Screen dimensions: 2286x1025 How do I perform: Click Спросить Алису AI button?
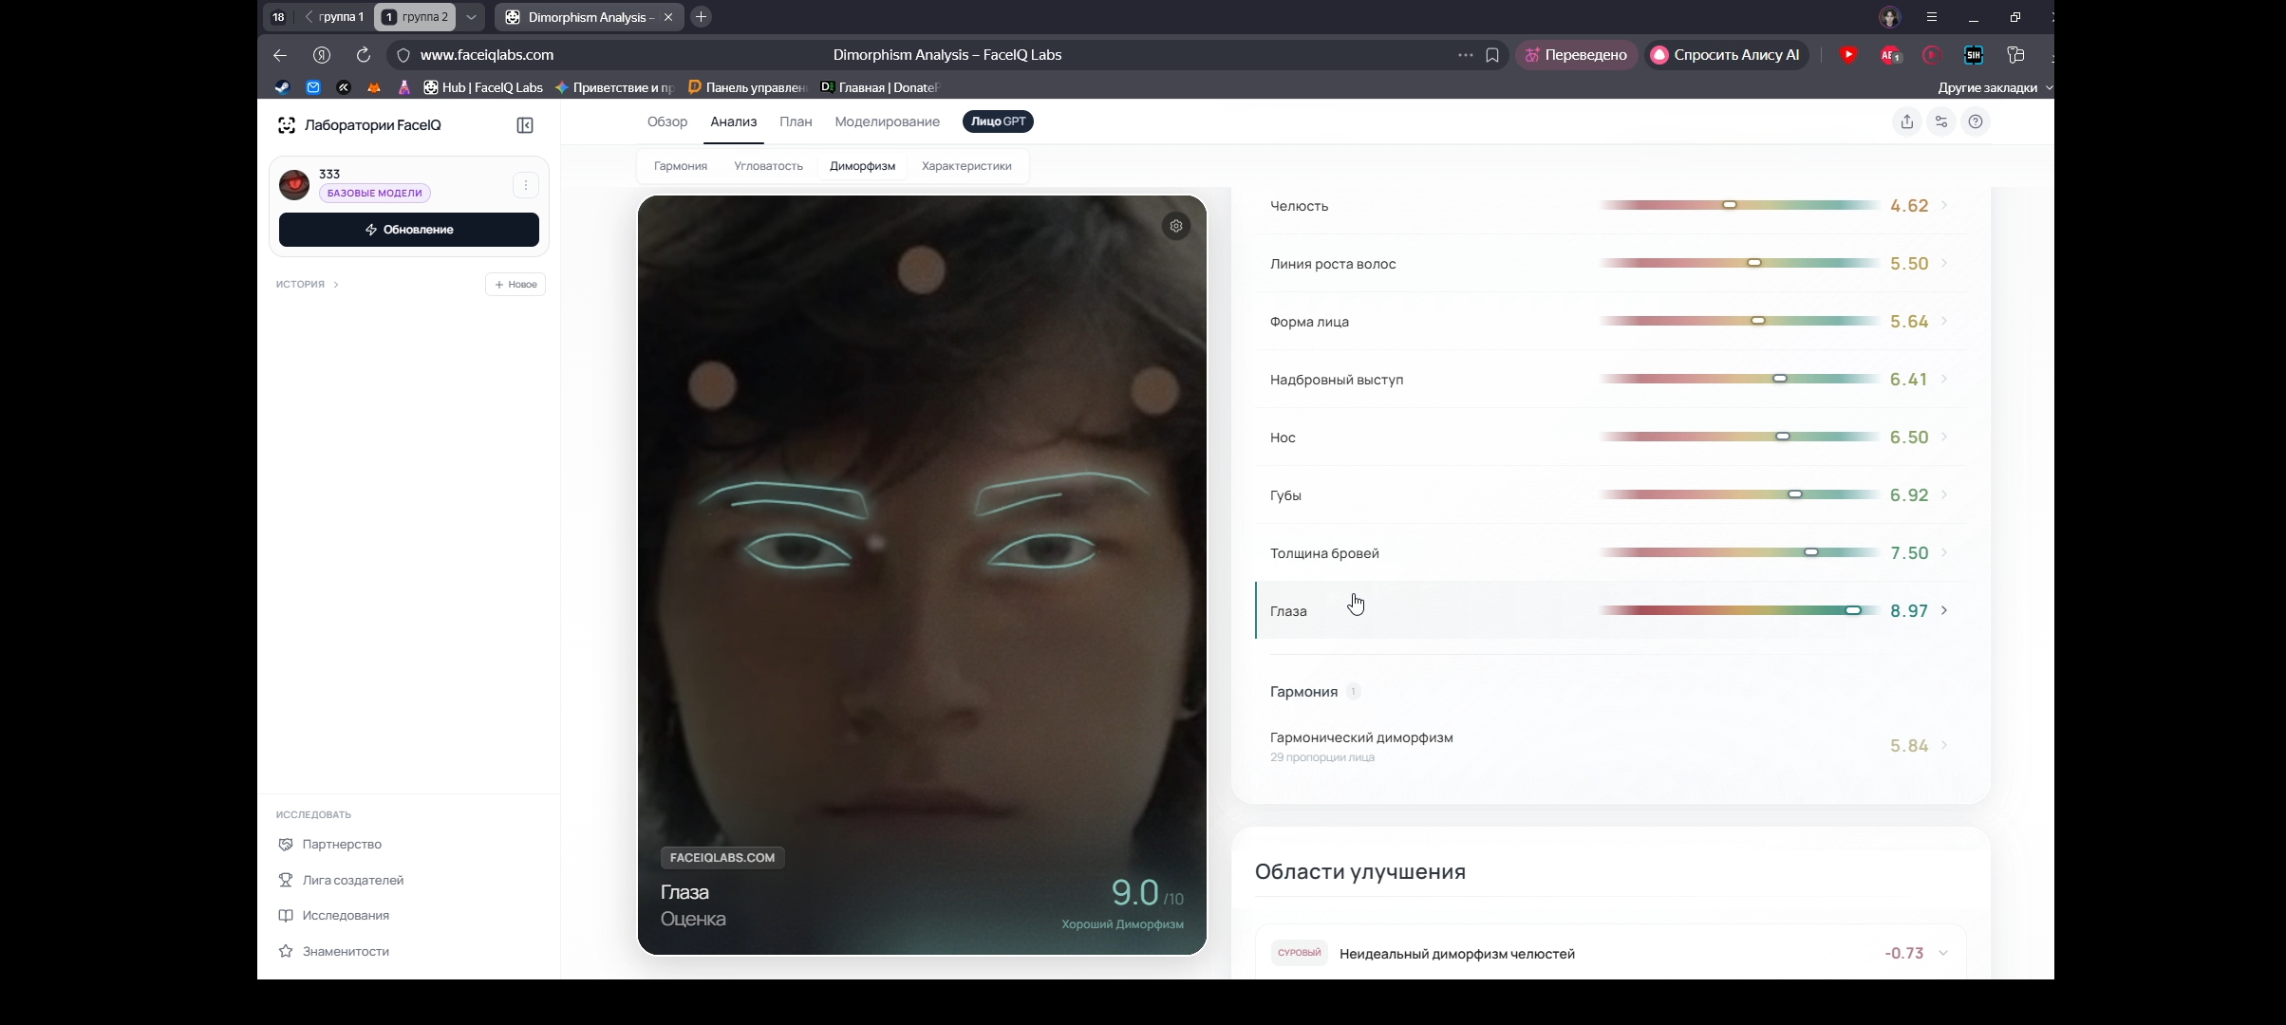tap(1726, 55)
